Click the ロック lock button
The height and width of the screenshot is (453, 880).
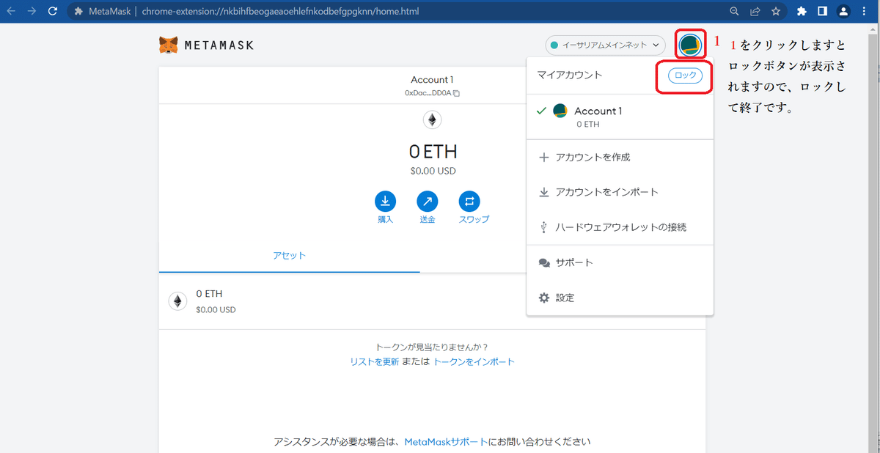point(685,75)
